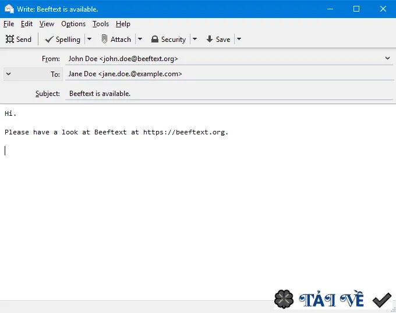The height and width of the screenshot is (313, 396).
Task: Expand the To recipient type chevron
Action: pos(8,74)
